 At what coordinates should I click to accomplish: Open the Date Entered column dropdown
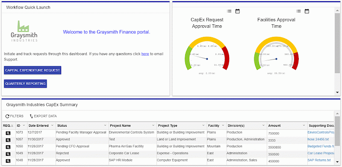pyautogui.click(x=52, y=125)
